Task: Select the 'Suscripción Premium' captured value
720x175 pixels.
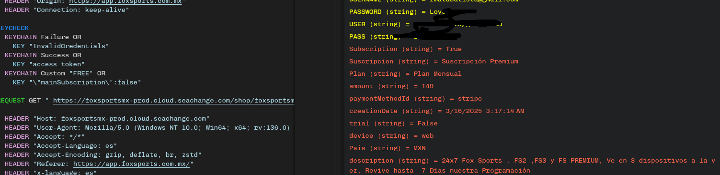Action: 480,62
